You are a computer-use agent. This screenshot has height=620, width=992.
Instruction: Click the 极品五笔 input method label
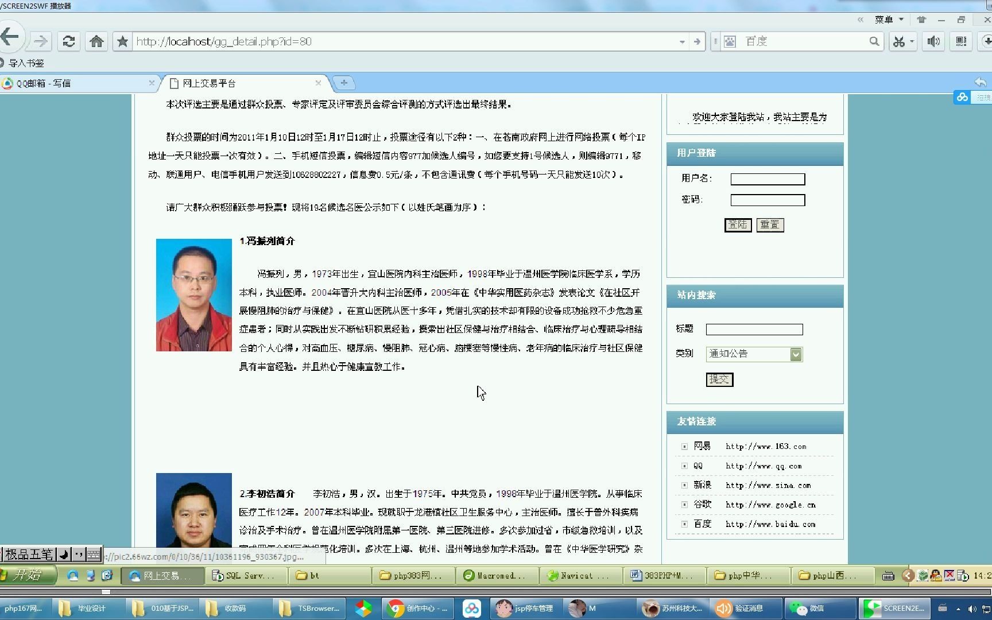pos(29,555)
